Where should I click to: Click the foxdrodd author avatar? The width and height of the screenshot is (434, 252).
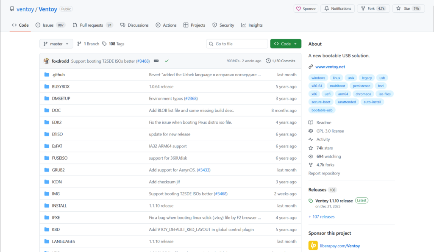[x=46, y=61]
